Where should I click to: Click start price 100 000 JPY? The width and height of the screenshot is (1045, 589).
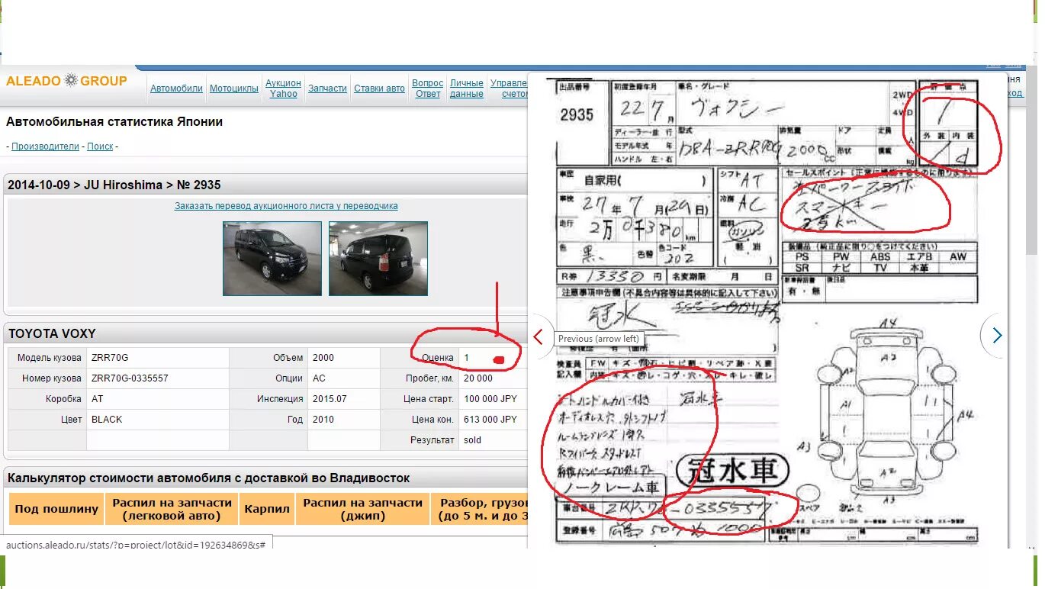tap(490, 399)
